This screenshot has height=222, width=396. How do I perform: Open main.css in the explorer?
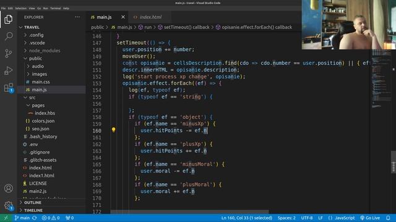coord(51,82)
